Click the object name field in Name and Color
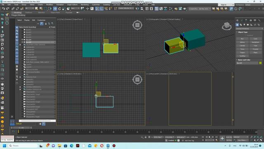The image size is (264, 149). pos(247,63)
